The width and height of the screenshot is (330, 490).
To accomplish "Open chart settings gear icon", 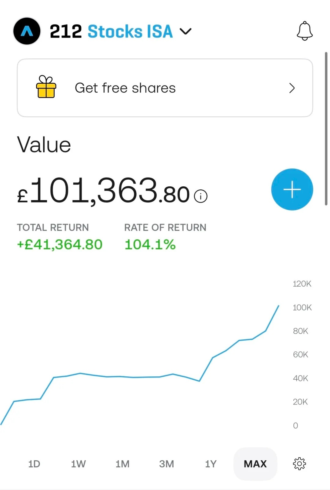I will tap(299, 464).
